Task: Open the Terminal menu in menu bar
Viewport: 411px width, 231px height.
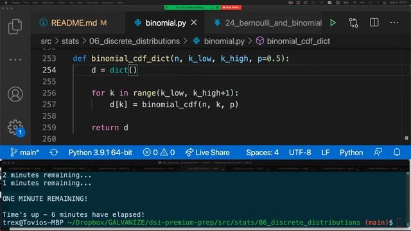Action: (x=92, y=3)
